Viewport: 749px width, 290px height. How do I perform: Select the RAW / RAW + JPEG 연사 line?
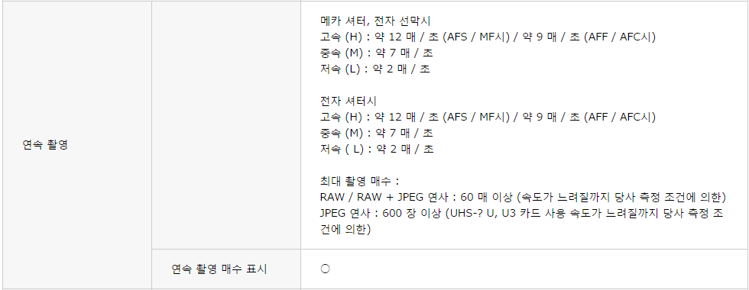[523, 197]
